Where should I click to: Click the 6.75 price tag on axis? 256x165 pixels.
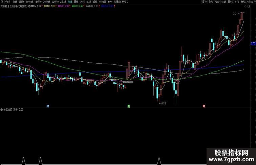coord(253,43)
